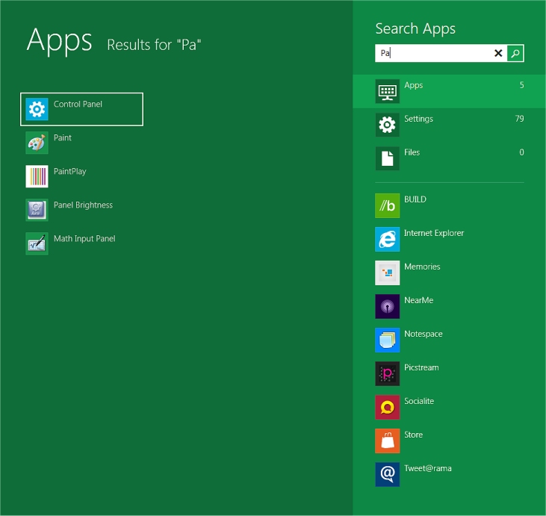Click the Notespace label
This screenshot has height=516, width=546.
click(x=424, y=335)
